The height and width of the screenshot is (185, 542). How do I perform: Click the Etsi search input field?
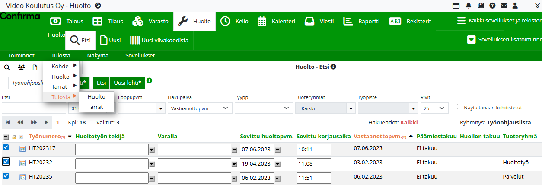coord(34,108)
